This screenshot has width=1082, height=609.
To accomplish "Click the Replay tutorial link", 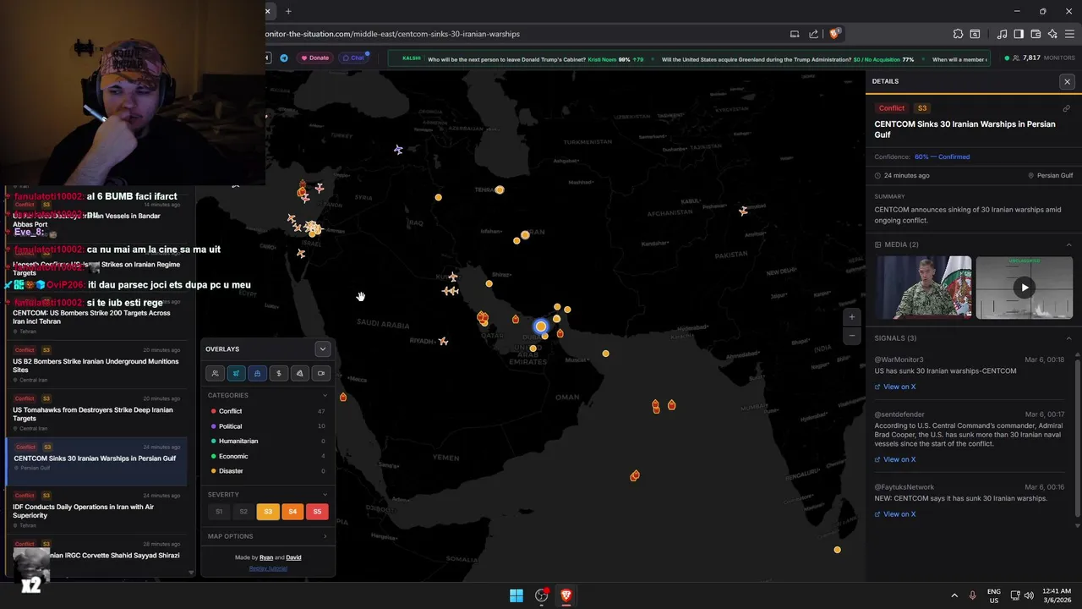I will tap(268, 568).
